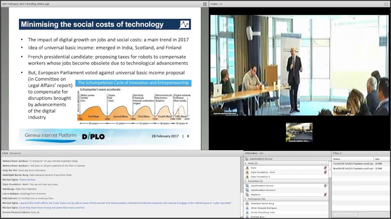The image size is (391, 219).
Task: Click the Chat (Everyone) pod title
Action: click(x=11, y=153)
